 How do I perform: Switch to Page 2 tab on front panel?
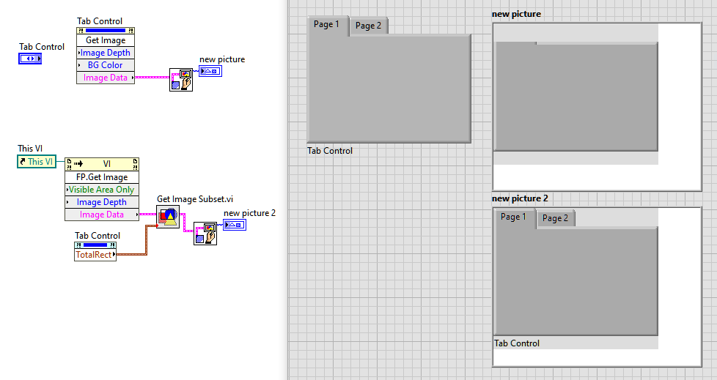pyautogui.click(x=369, y=26)
